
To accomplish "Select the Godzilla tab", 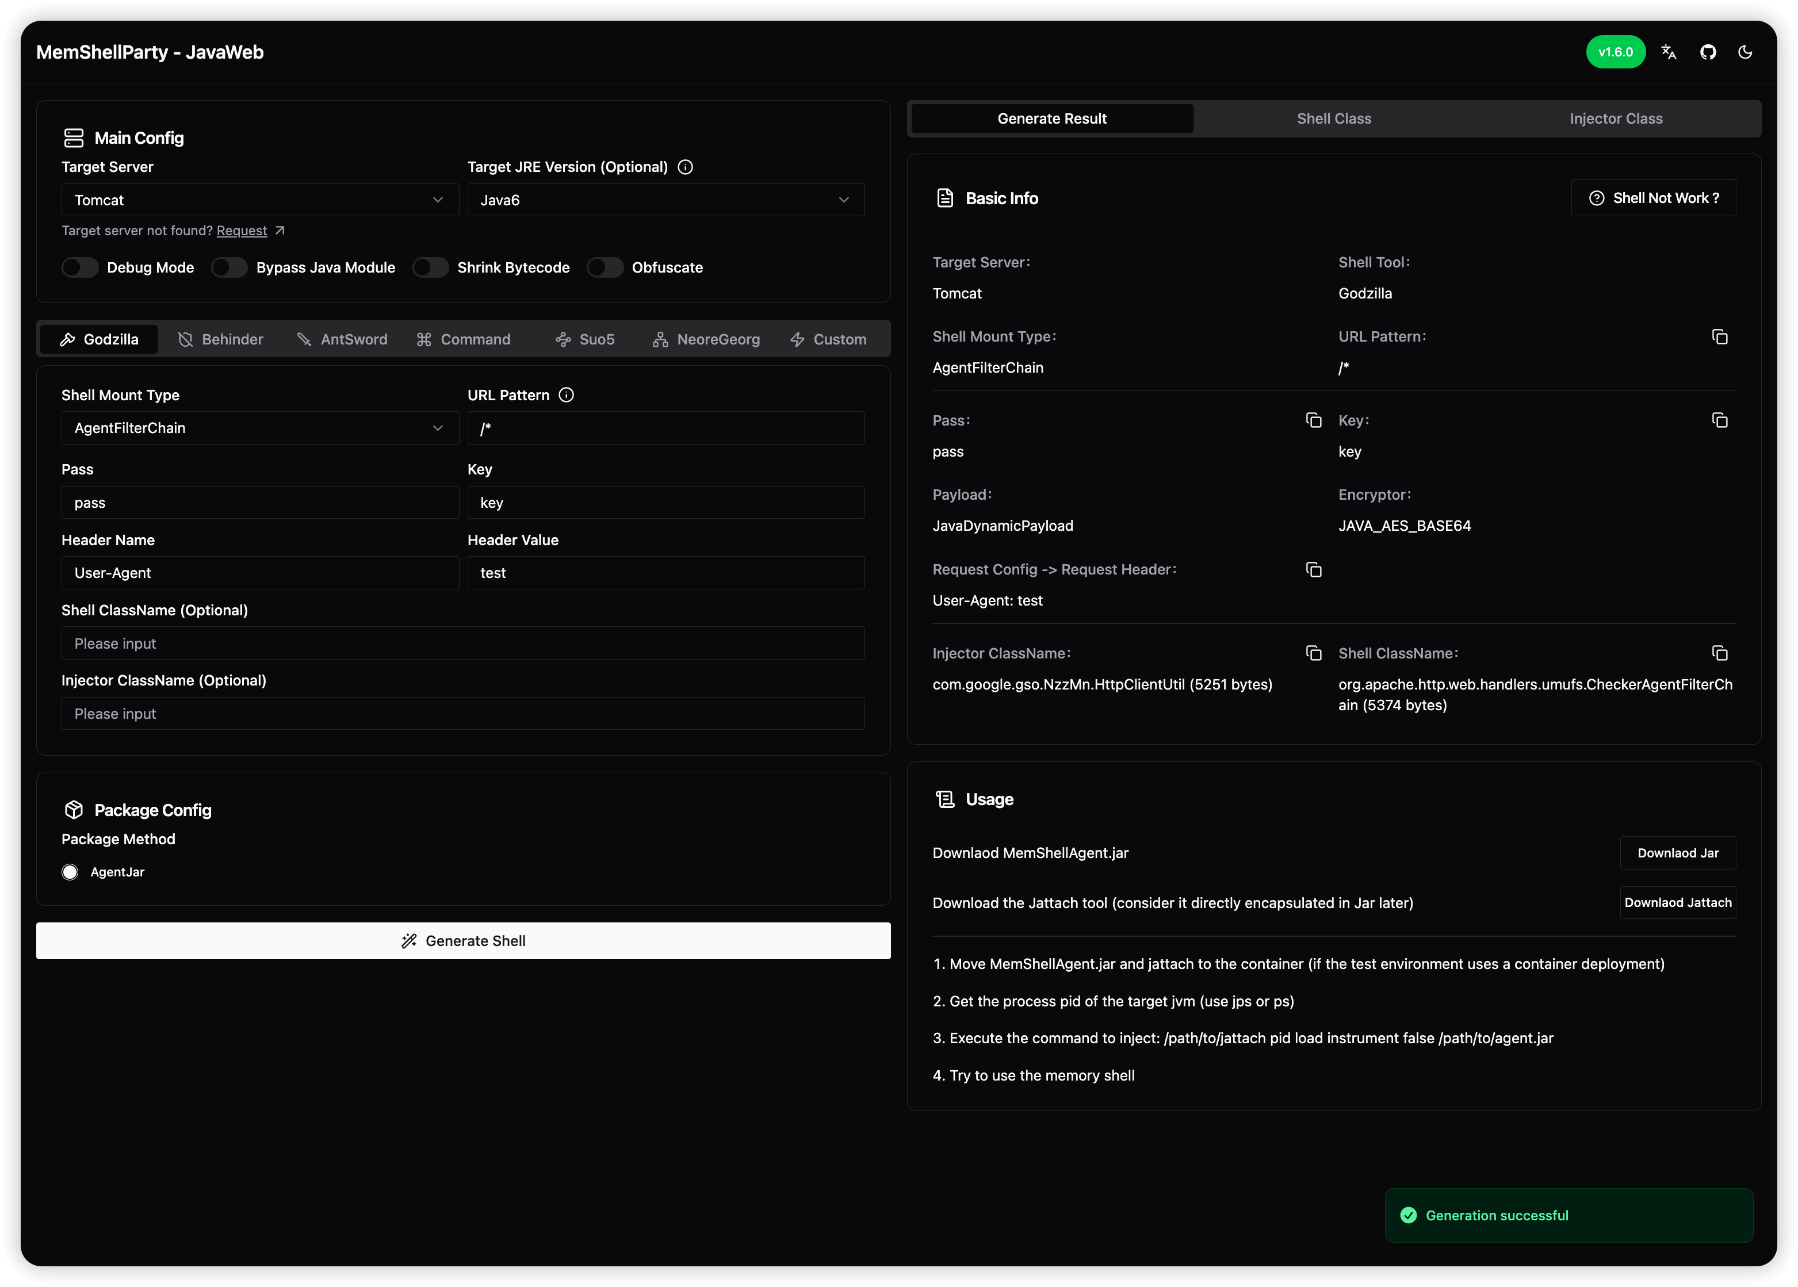I will [99, 339].
